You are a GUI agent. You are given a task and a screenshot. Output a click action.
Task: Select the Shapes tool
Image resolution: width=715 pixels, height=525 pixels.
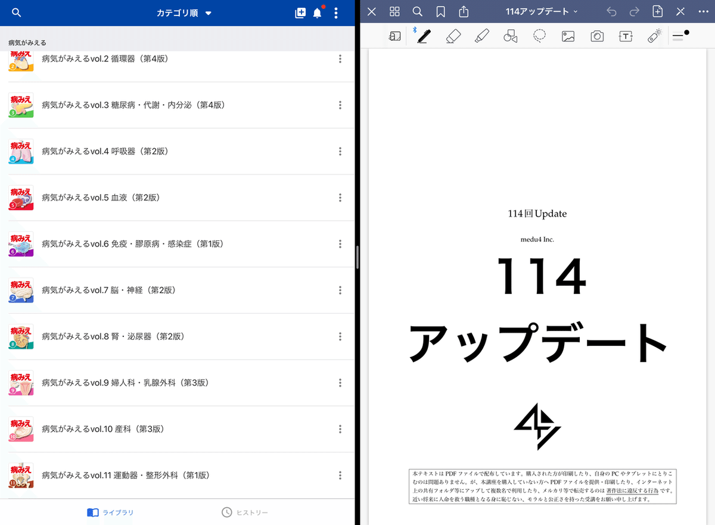click(x=511, y=36)
